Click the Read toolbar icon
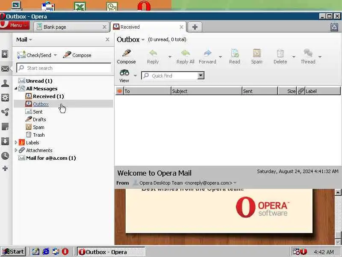 pos(235,57)
